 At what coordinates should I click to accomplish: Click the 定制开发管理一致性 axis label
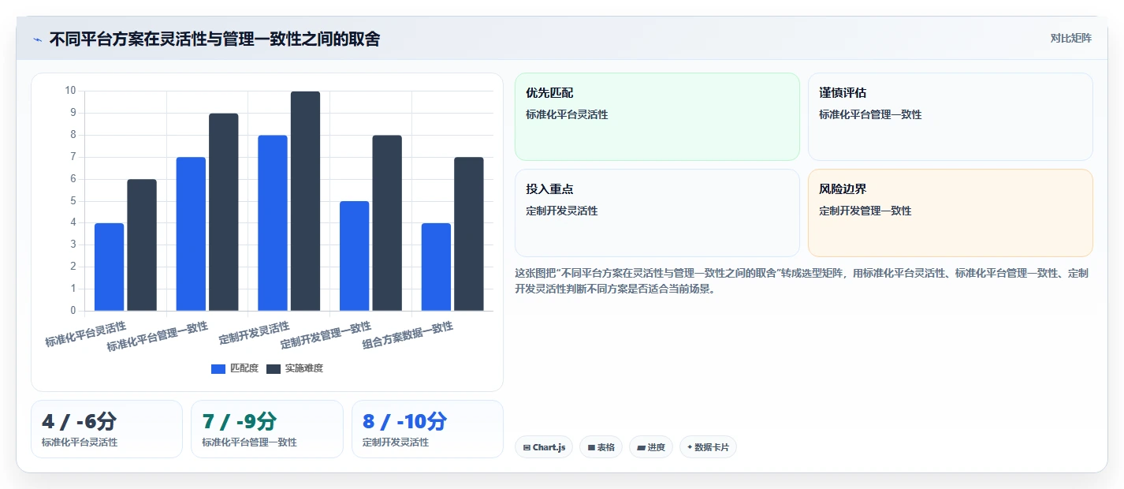pos(326,335)
